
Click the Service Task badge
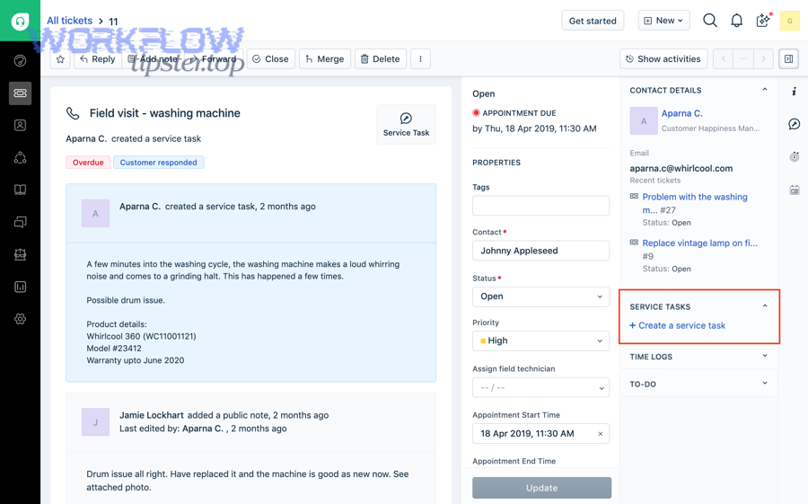coord(406,124)
